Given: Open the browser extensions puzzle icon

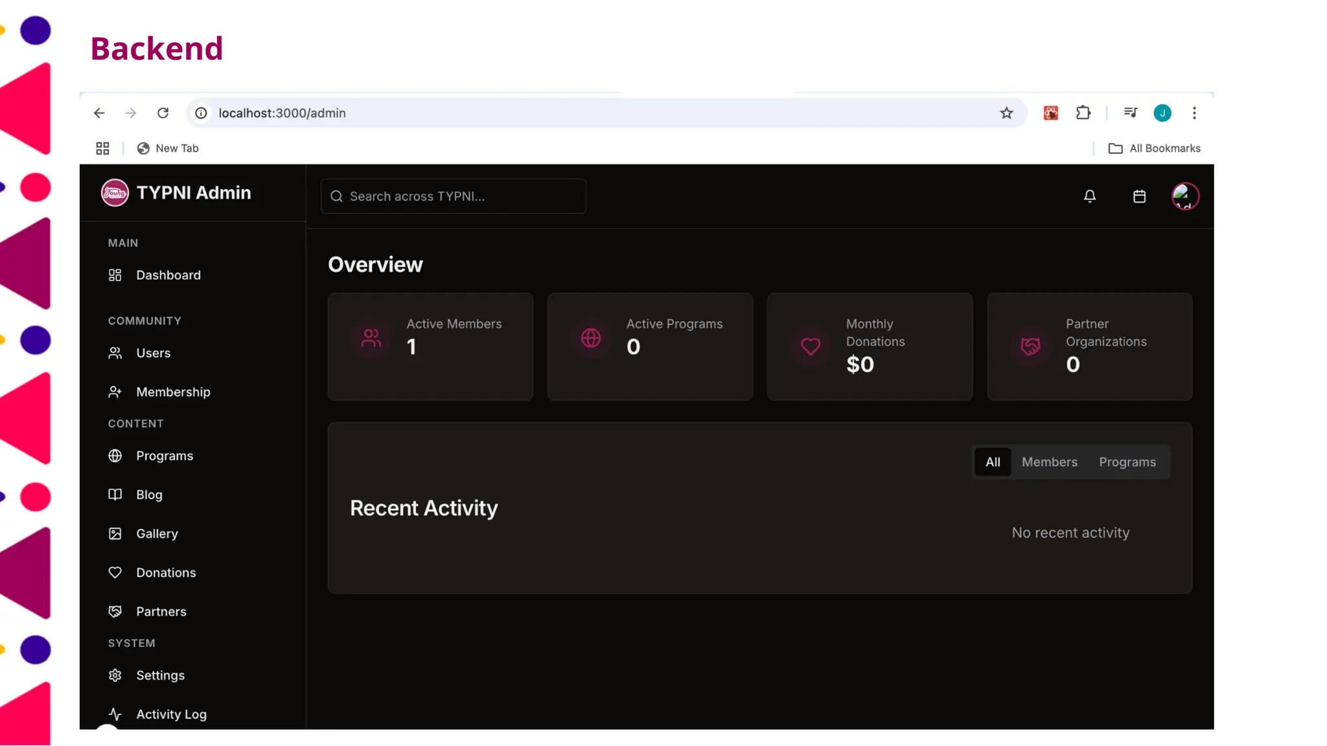Looking at the screenshot, I should pos(1083,113).
